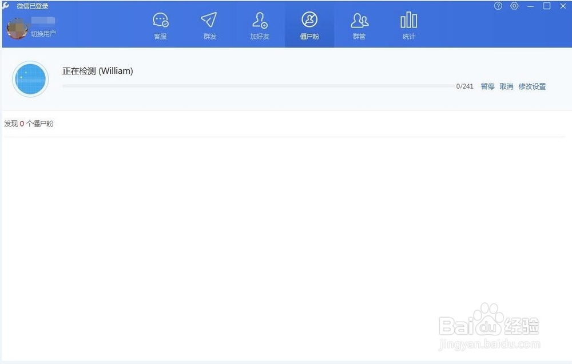Click the help question mark icon
Image resolution: width=572 pixels, height=364 pixels.
point(498,6)
